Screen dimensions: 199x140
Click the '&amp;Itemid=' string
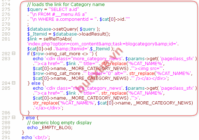click(72, 49)
